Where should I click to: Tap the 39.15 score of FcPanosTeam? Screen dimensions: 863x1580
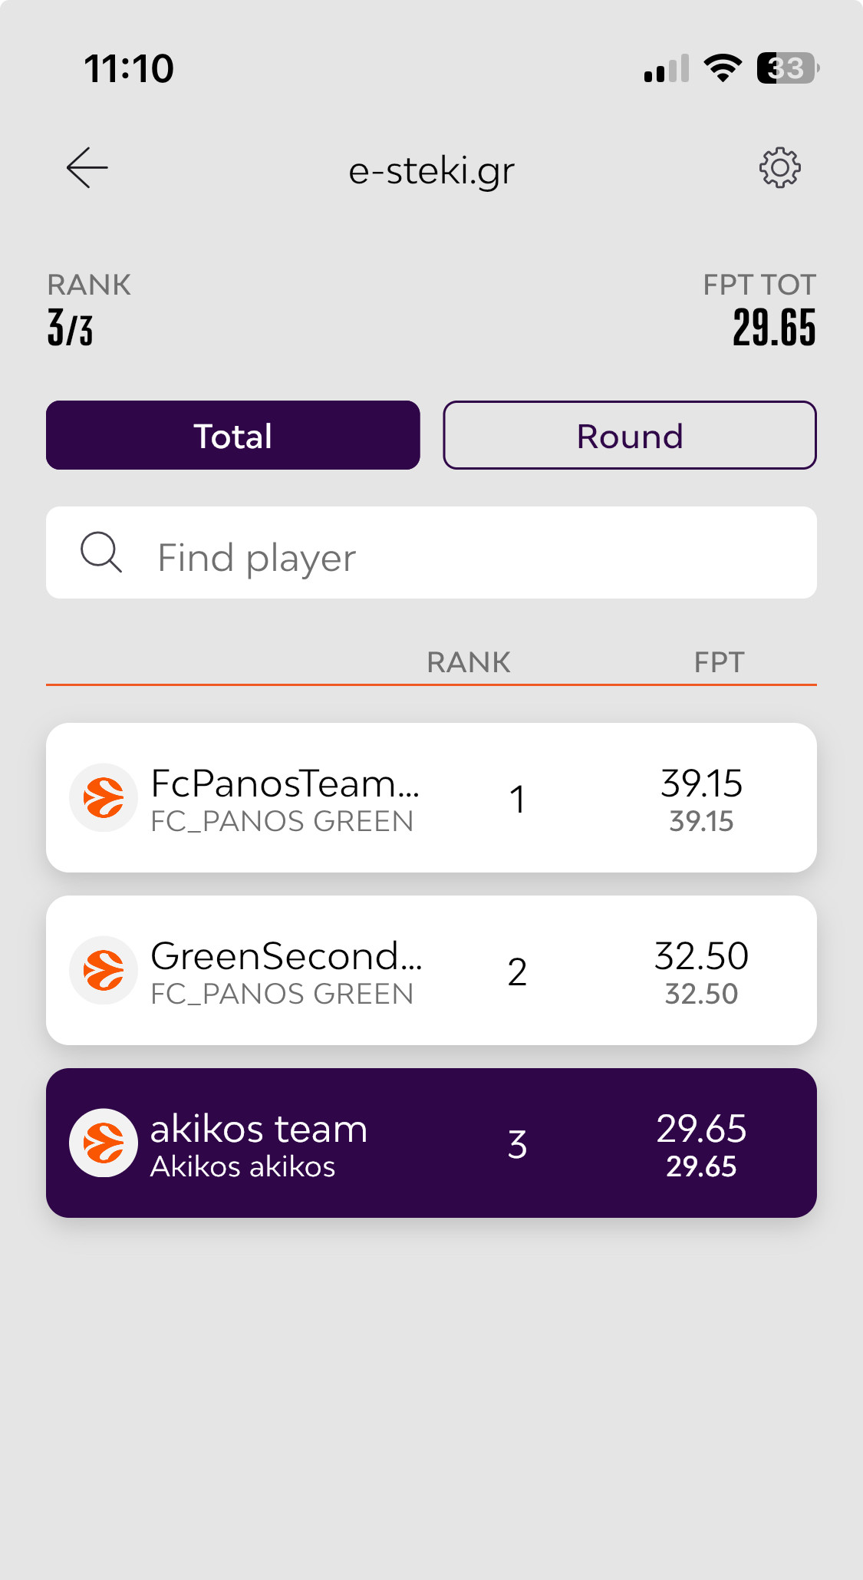tap(701, 783)
